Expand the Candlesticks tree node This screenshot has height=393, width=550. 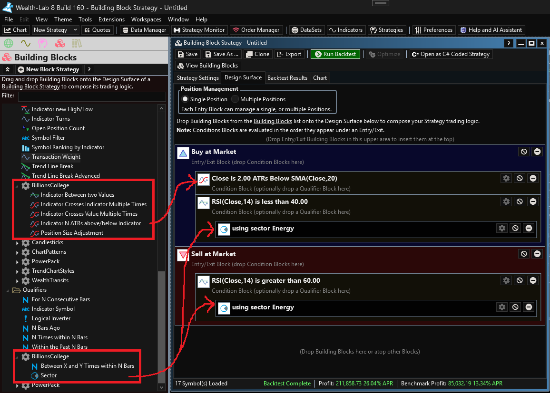[x=18, y=243]
